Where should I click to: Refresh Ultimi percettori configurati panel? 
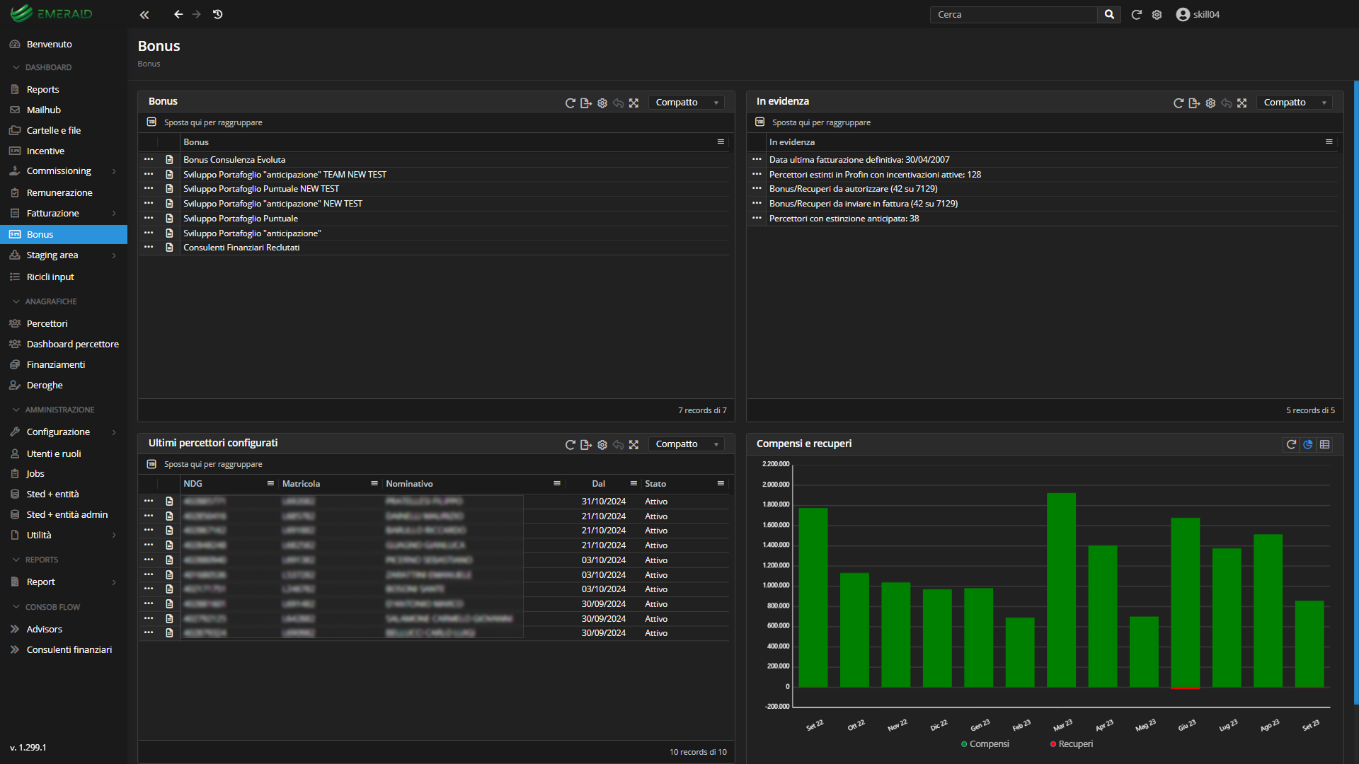click(570, 445)
